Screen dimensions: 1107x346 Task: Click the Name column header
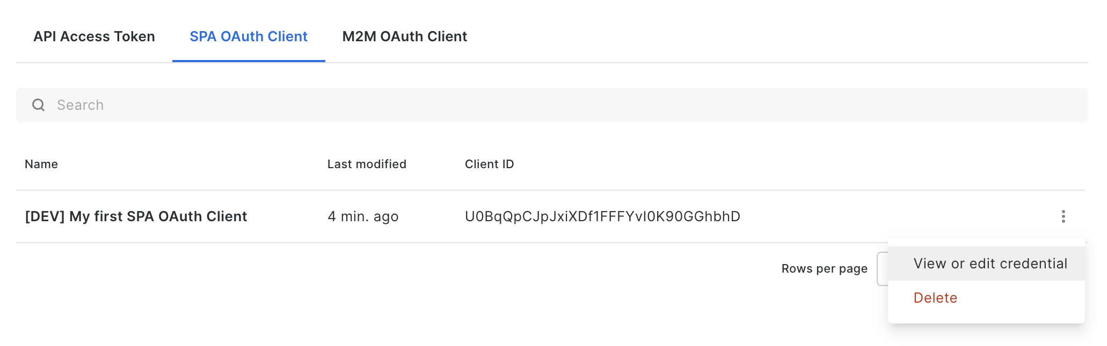coord(41,164)
